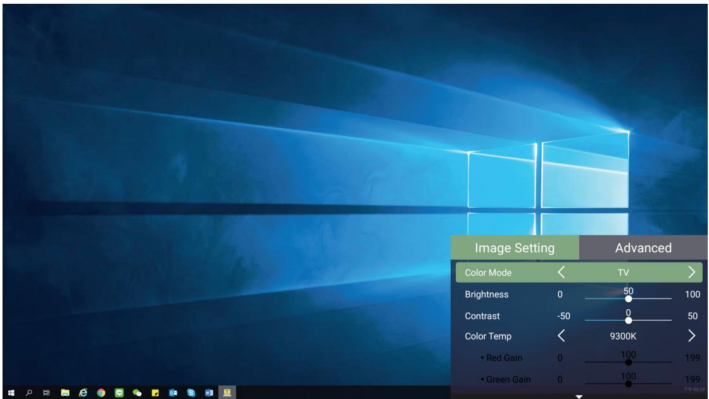Click the TV color mode value
This screenshot has width=709, height=399.
click(623, 273)
